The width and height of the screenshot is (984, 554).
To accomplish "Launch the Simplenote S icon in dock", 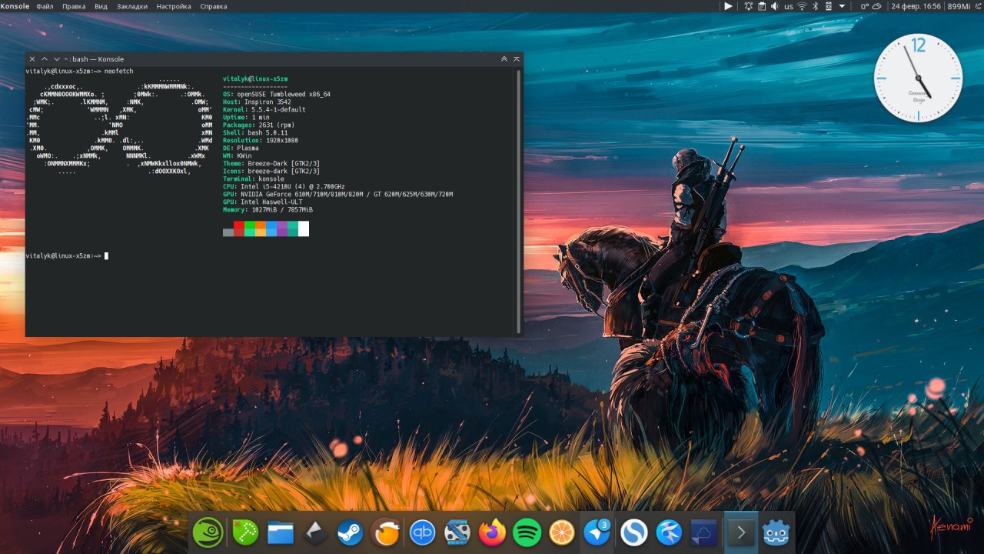I will click(633, 532).
